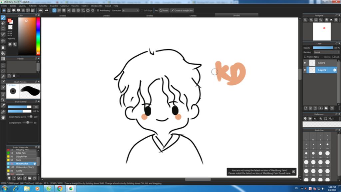The image size is (341, 192).
Task: Enable the layer Lock checkbox
Action: 334,57
